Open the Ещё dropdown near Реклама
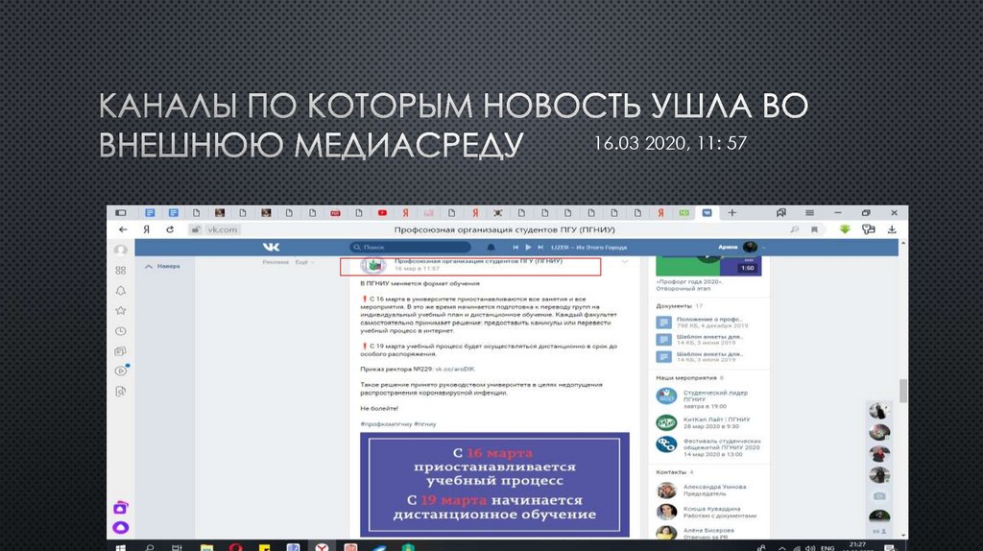The image size is (983, 551). pos(304,262)
